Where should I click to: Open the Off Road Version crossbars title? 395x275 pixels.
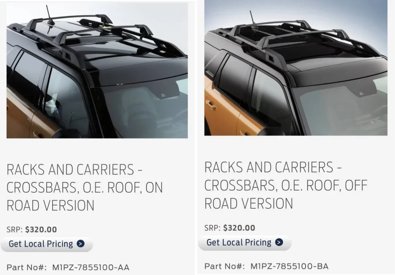pyautogui.click(x=286, y=185)
